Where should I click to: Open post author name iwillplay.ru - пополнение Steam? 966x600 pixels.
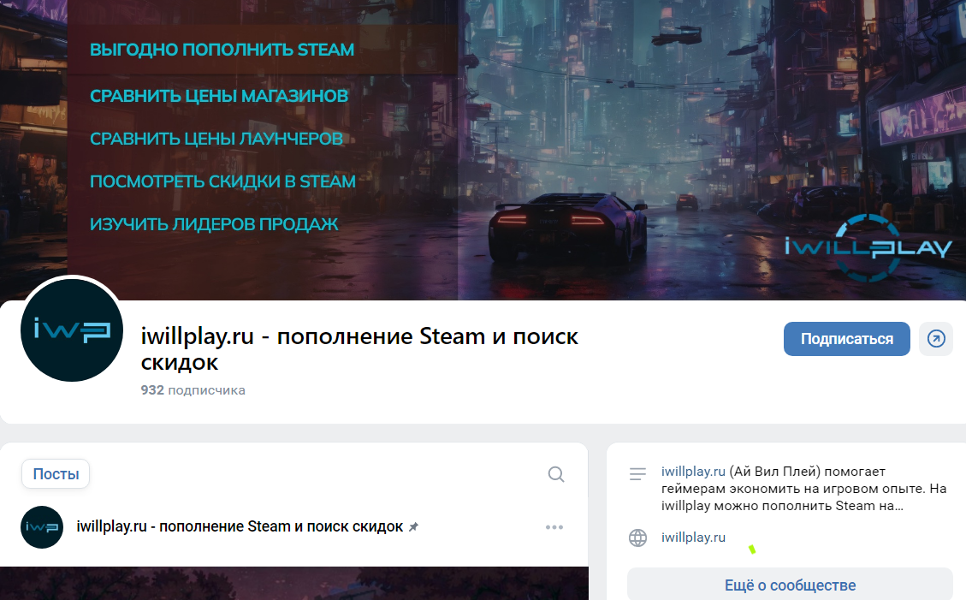240,526
